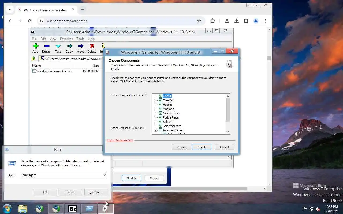Click into the Run dialog Open field
Screen dimensions: 343x214
coord(62,175)
